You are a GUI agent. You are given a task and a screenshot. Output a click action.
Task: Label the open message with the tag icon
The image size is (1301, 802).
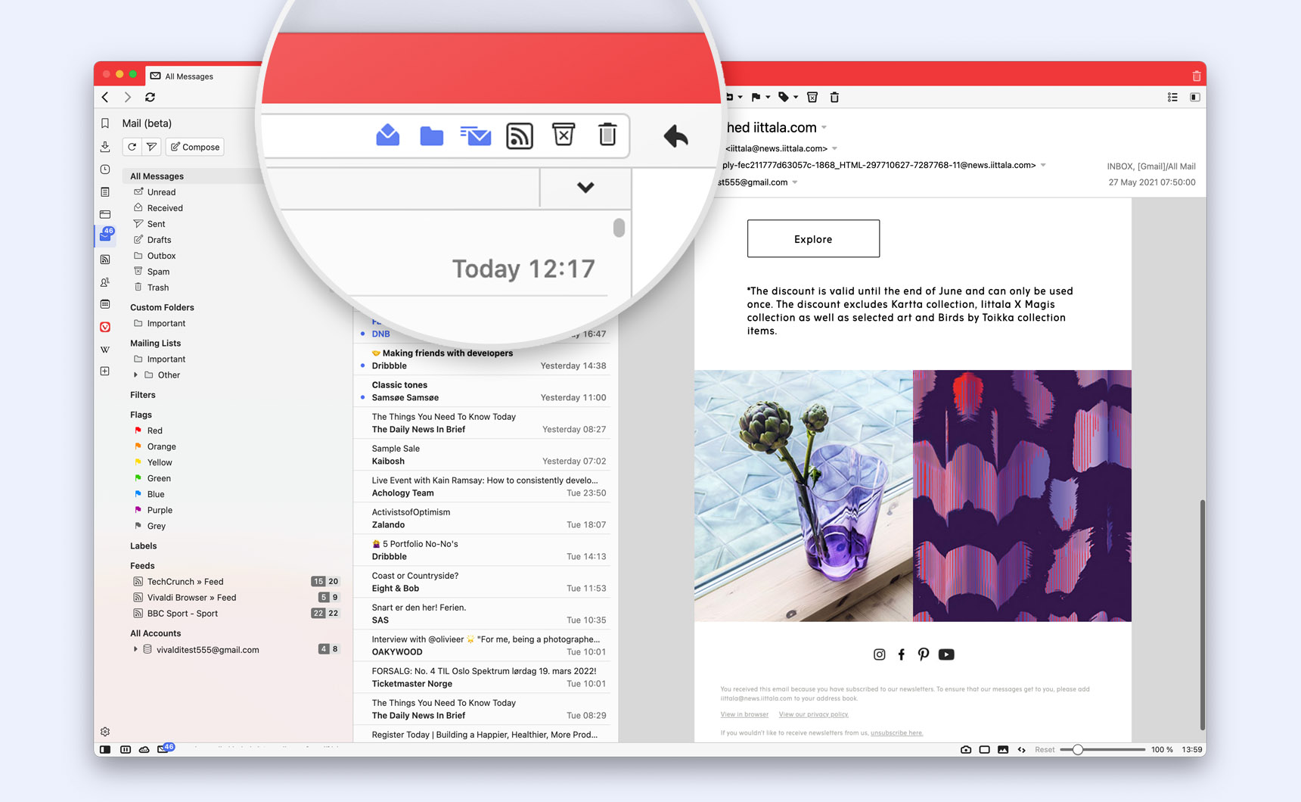click(784, 97)
